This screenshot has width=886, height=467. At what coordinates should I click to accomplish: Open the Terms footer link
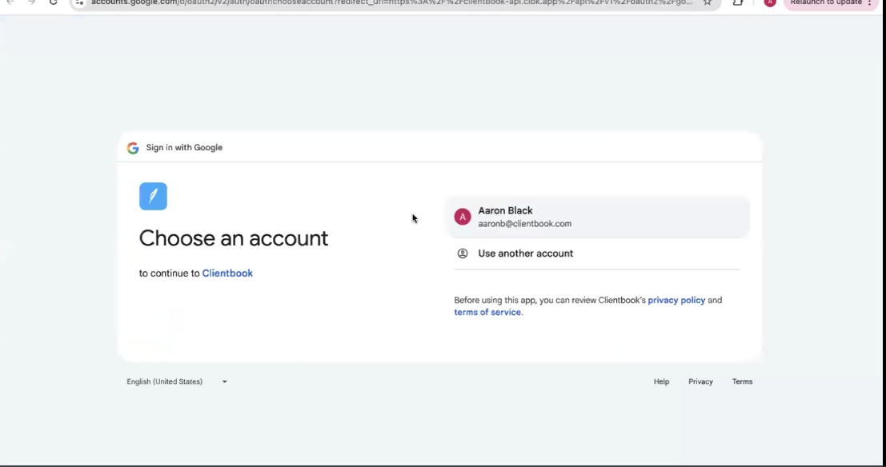point(742,381)
